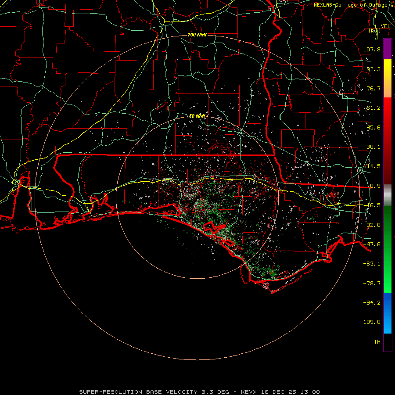Click the 45.6 velocity scale value
This screenshot has width=395, height=395.
(x=373, y=127)
